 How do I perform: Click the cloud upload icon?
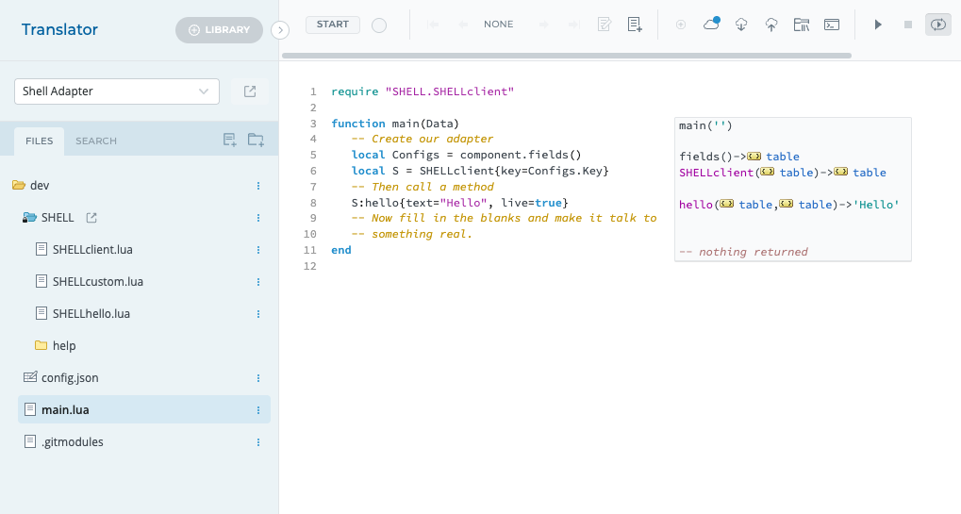(771, 25)
